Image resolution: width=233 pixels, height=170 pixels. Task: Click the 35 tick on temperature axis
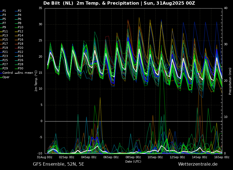[x=40, y=8]
